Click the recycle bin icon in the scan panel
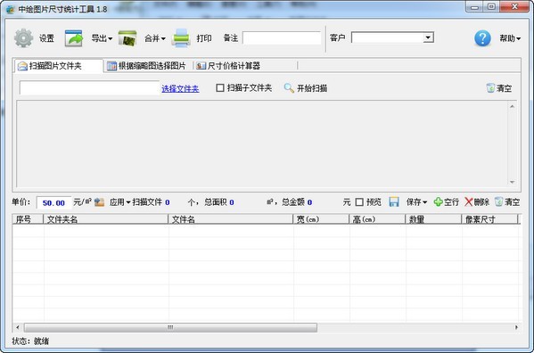 pos(490,88)
